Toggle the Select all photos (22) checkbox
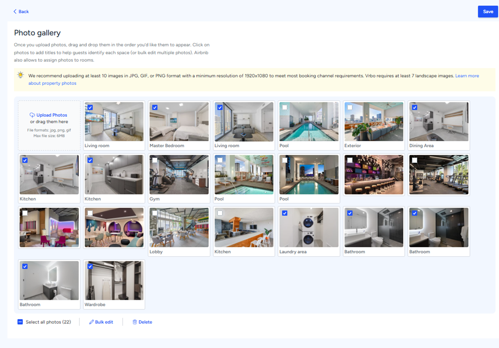Viewport: 499px width, 348px height. (20, 322)
